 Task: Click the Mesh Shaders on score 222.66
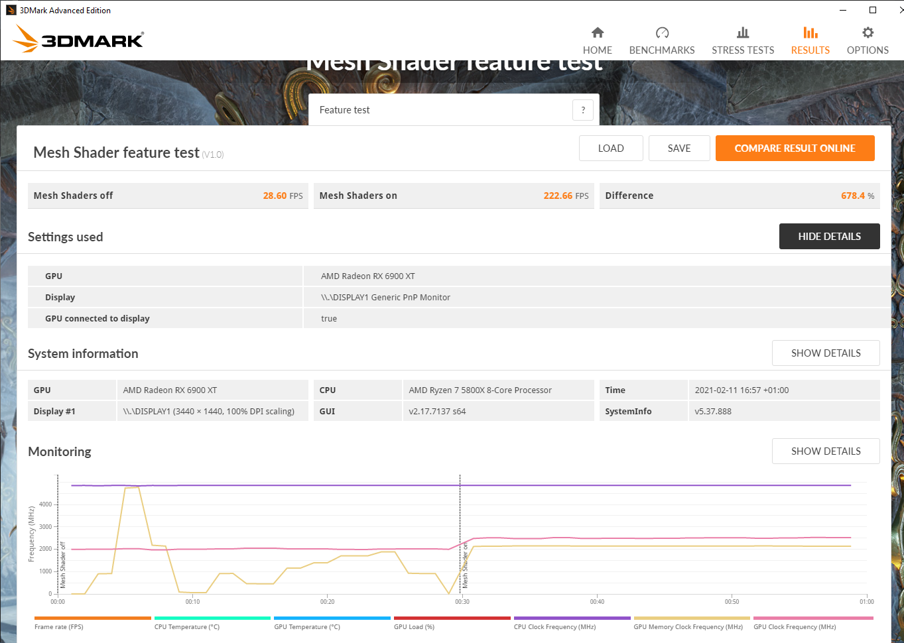(x=558, y=196)
